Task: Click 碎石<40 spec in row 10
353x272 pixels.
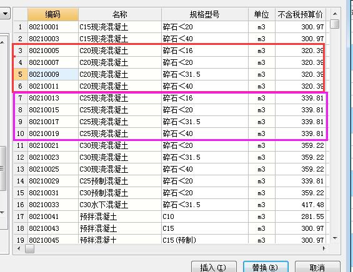Action: [205, 134]
